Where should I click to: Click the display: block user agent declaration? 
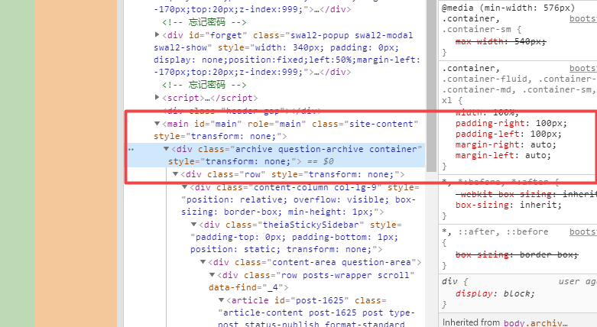coord(495,293)
